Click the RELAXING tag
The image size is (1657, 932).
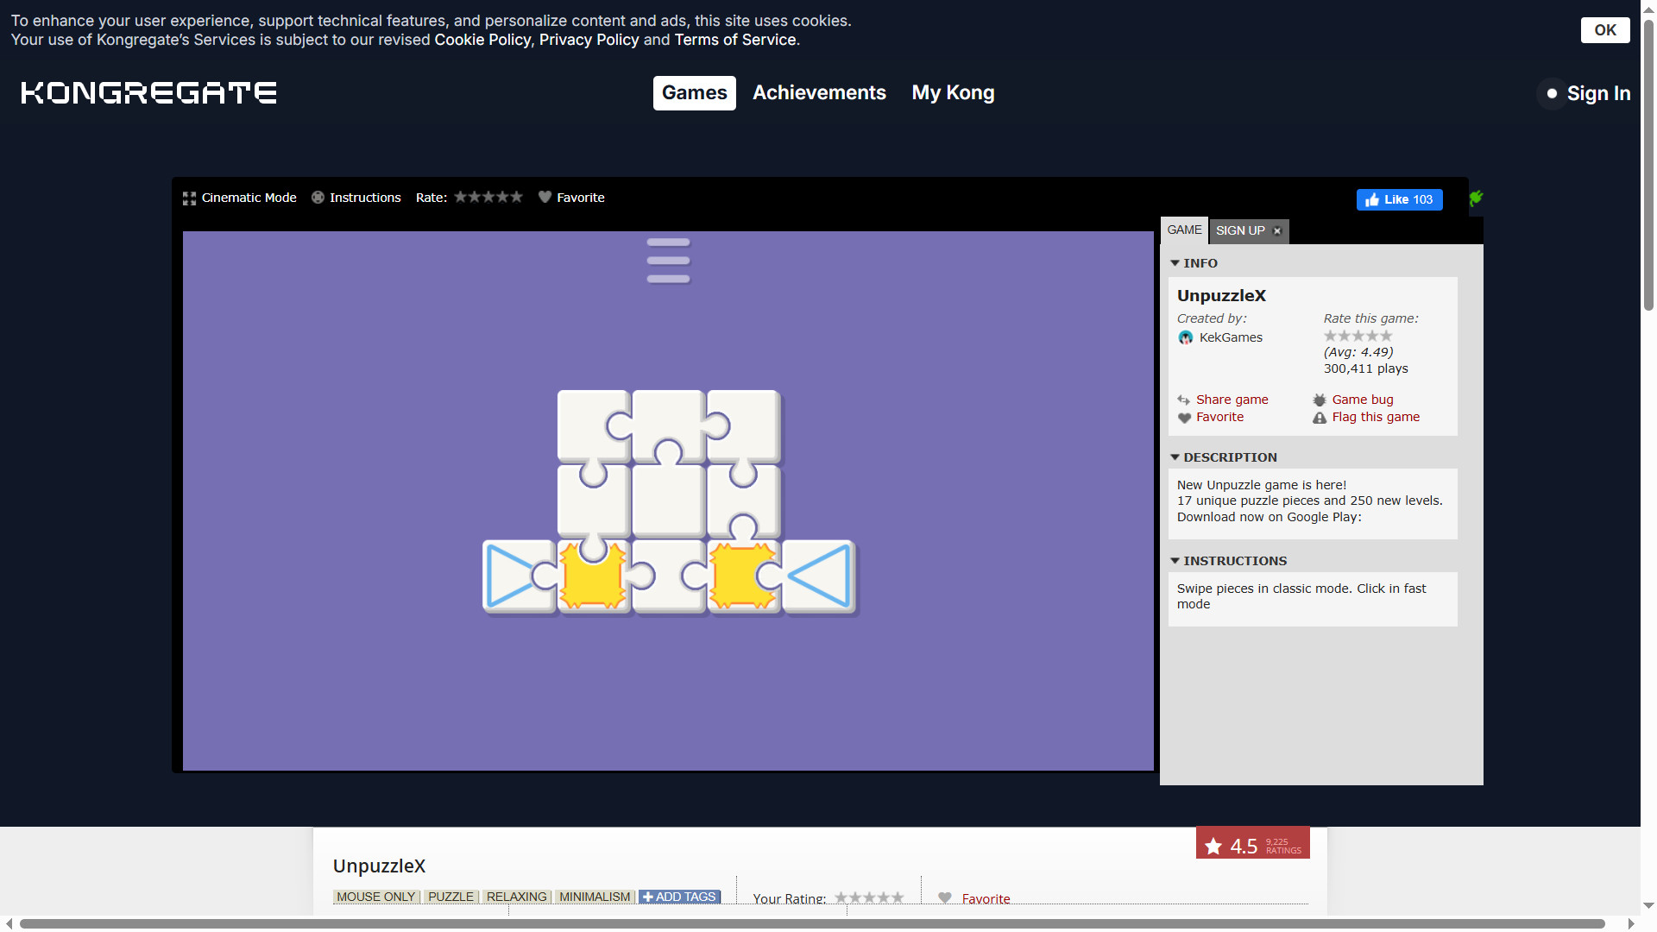click(x=516, y=897)
